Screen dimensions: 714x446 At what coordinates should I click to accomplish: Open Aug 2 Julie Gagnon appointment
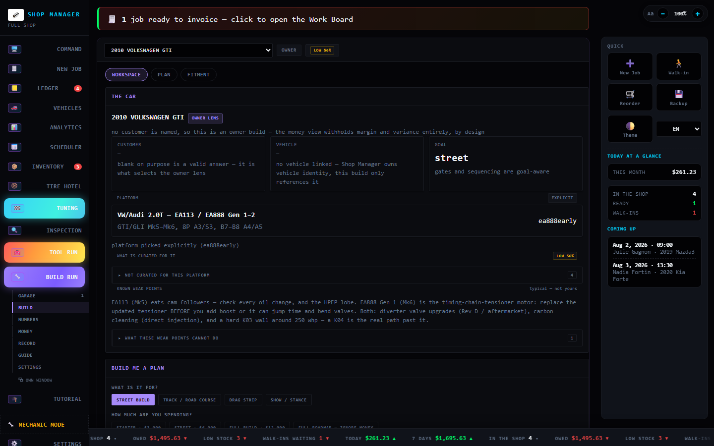[x=654, y=248]
